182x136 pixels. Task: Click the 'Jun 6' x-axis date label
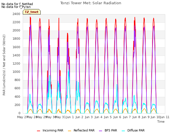pyautogui.click(x=117, y=117)
